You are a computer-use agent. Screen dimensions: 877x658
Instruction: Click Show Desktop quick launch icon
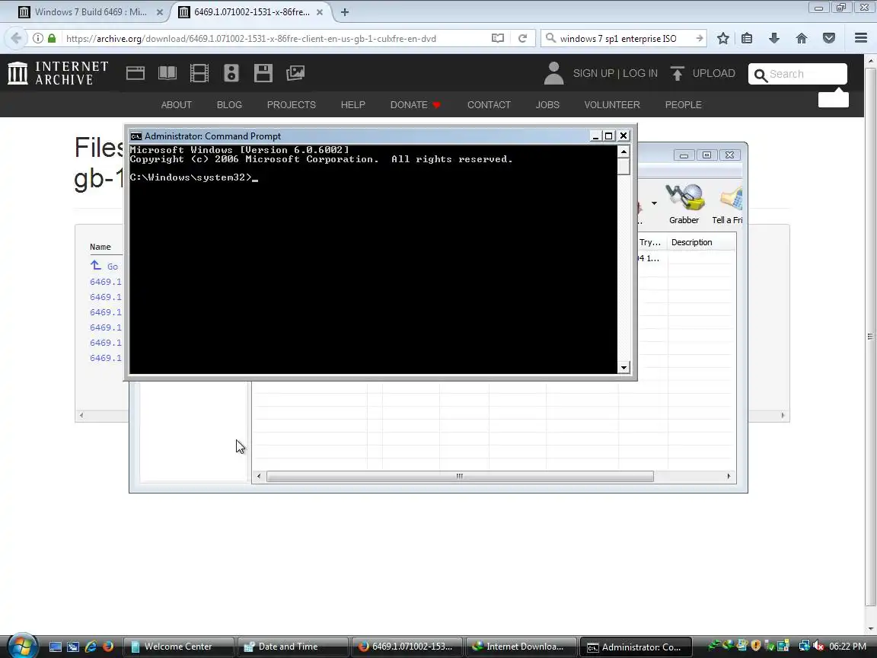point(56,647)
